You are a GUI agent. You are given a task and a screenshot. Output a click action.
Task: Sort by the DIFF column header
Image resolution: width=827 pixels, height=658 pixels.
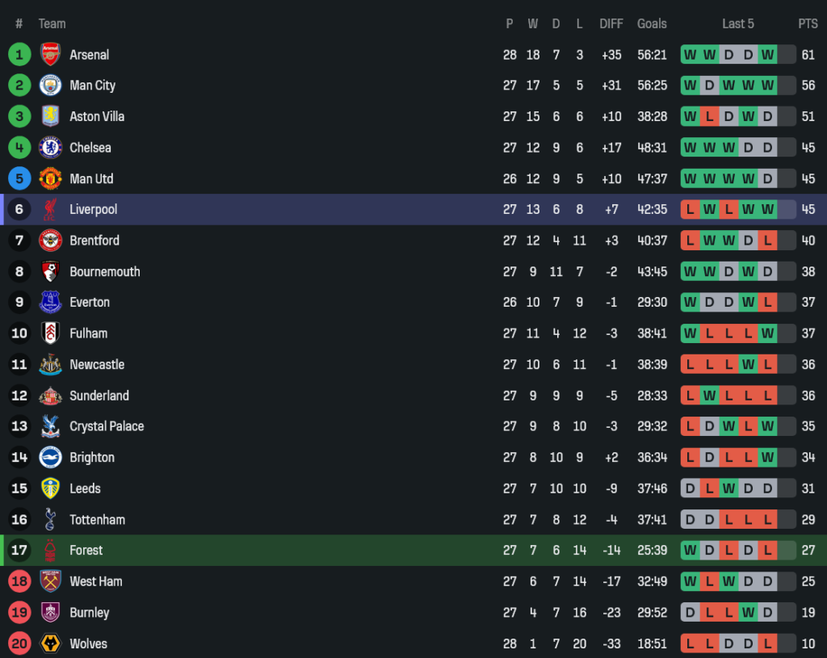click(611, 23)
